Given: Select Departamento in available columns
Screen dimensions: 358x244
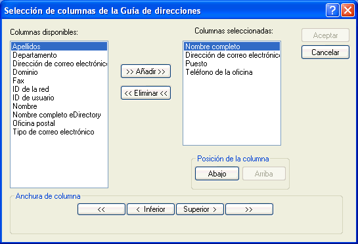Looking at the screenshot, I should (59, 55).
